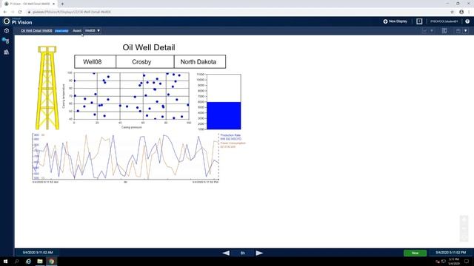Create a New Display
The image size is (474, 266).
[395, 21]
